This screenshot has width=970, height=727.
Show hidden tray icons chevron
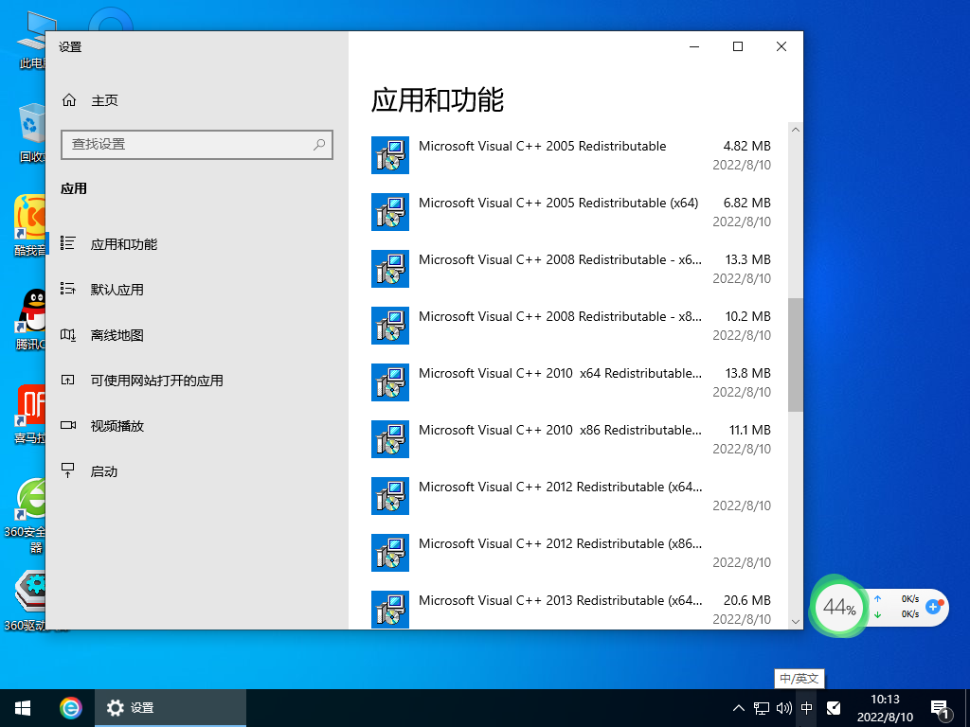(739, 708)
